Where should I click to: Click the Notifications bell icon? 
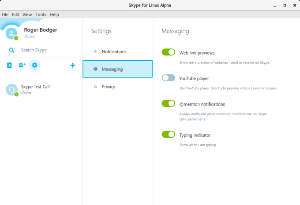(95, 51)
